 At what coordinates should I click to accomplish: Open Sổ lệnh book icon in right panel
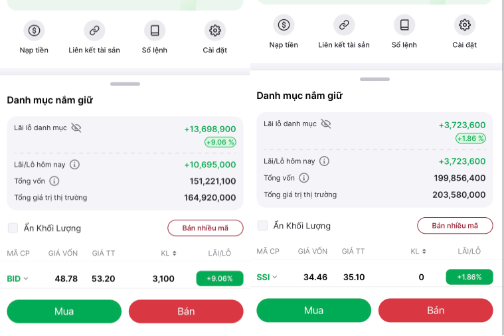[404, 25]
